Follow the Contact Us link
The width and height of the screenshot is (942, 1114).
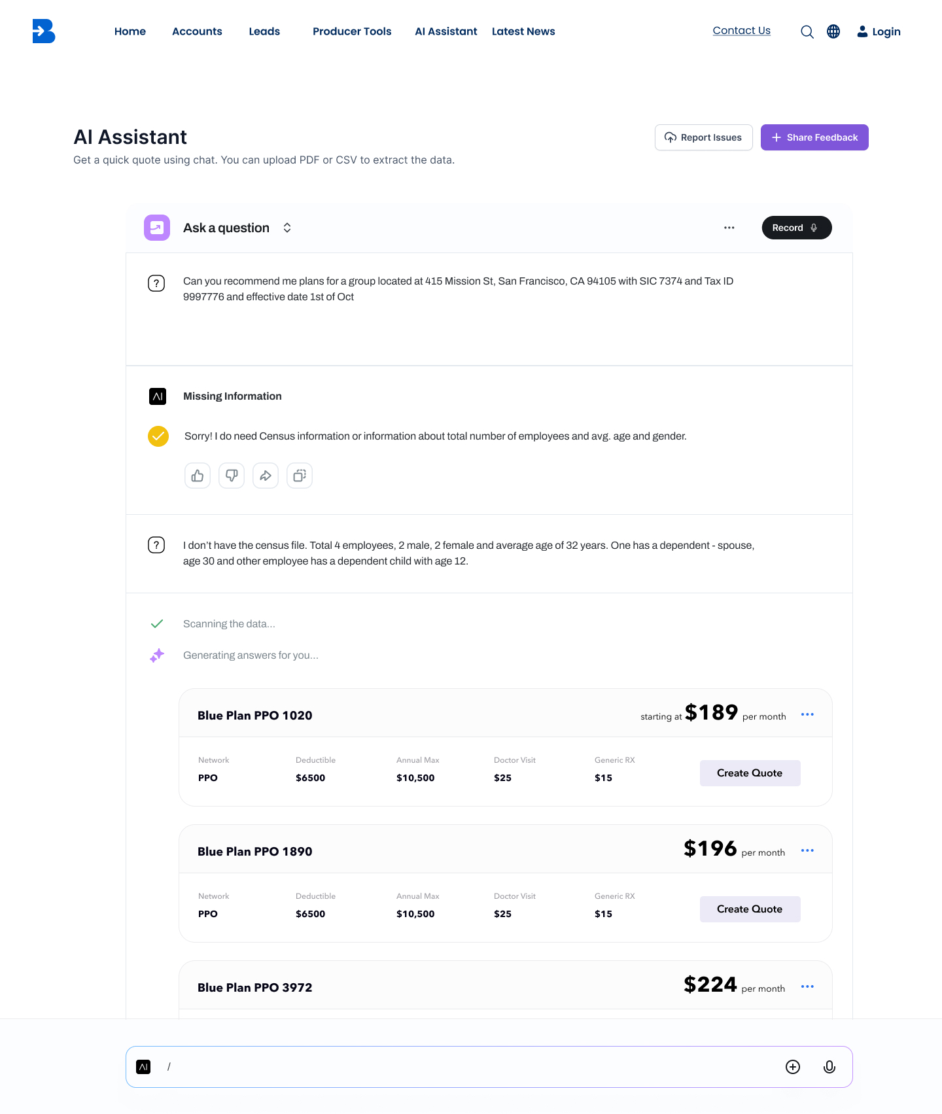[742, 31]
